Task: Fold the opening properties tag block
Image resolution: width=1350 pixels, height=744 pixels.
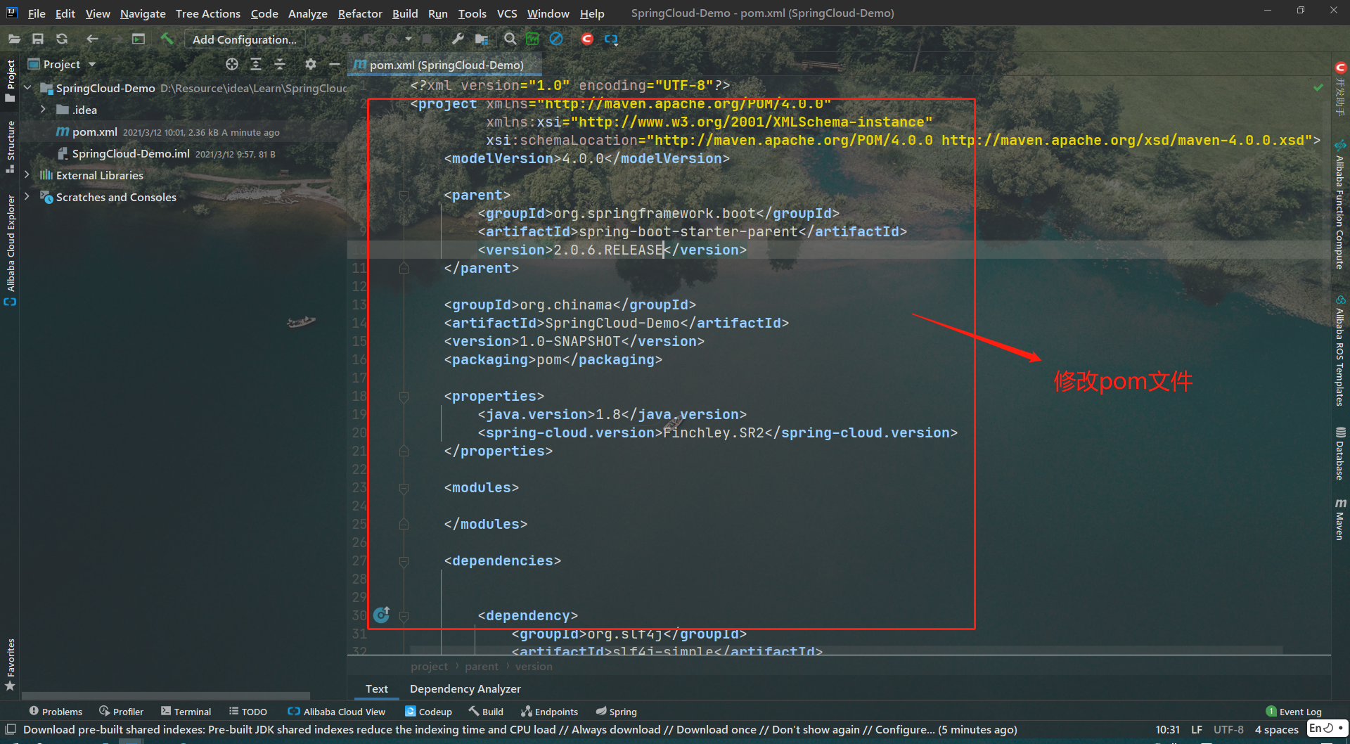Action: (x=404, y=396)
